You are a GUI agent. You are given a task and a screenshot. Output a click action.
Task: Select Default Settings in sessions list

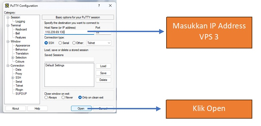click(x=55, y=66)
